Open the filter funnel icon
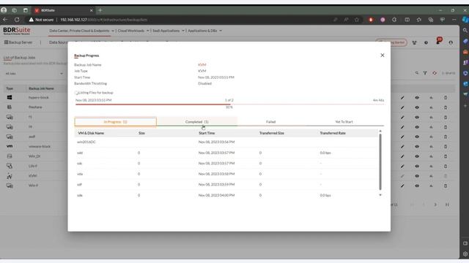The width and height of the screenshot is (469, 263). [x=425, y=73]
